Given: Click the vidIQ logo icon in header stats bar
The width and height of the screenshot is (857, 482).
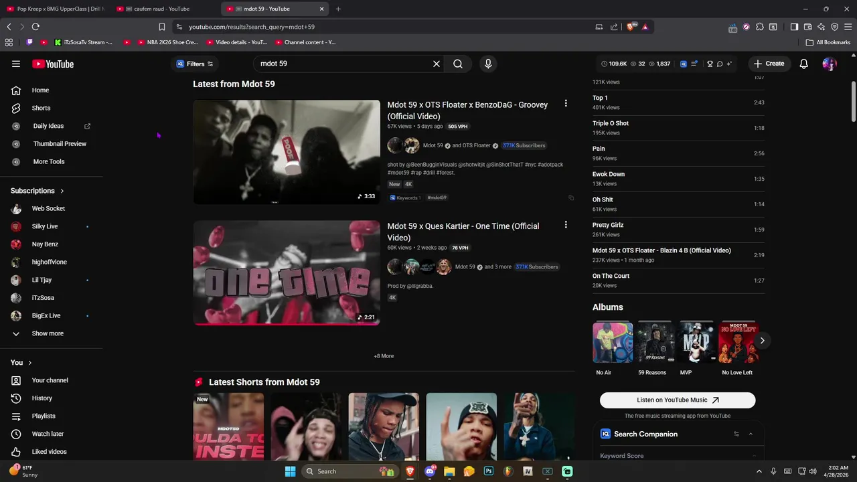Looking at the screenshot, I should point(684,64).
